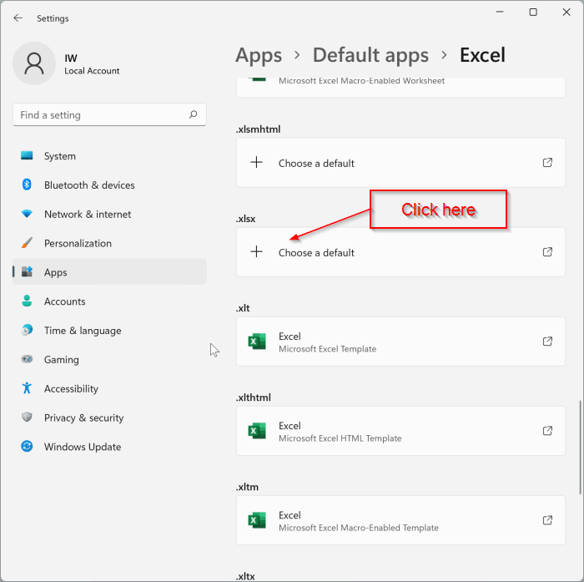Click the .xlsx extension label

245,219
